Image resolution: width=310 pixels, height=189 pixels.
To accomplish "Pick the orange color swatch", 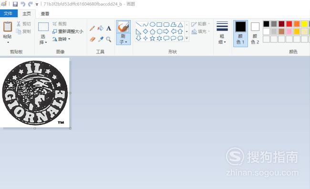I will click(297, 24).
